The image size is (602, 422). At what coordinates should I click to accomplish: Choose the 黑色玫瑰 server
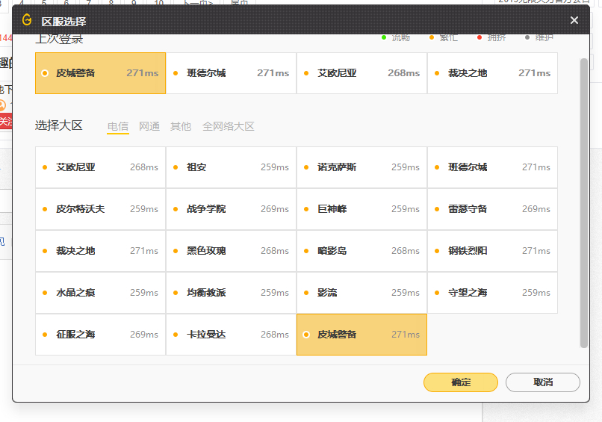[231, 251]
